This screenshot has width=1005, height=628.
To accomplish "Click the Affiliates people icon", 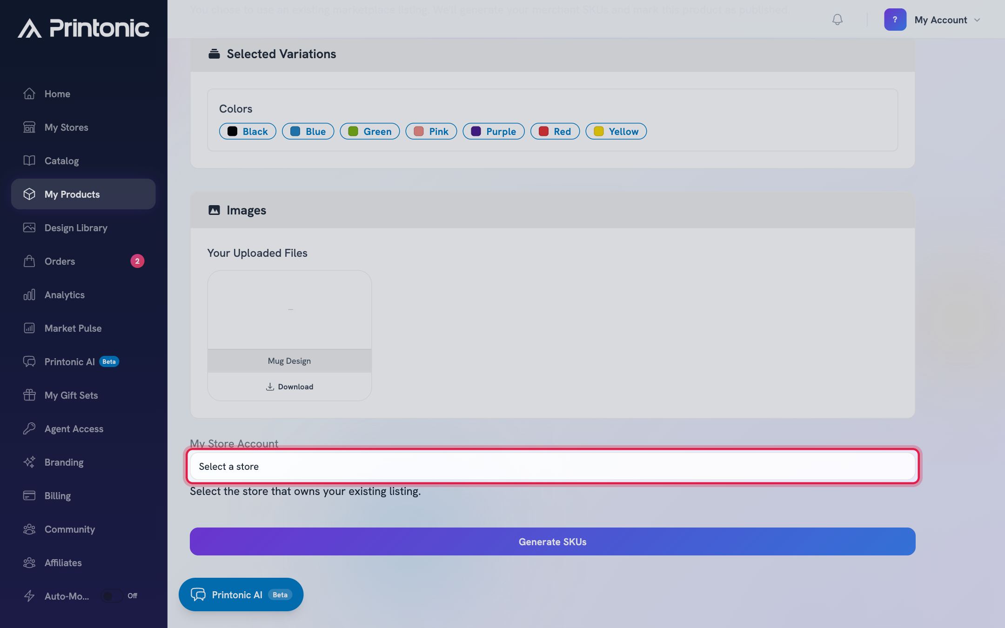I will [x=29, y=562].
